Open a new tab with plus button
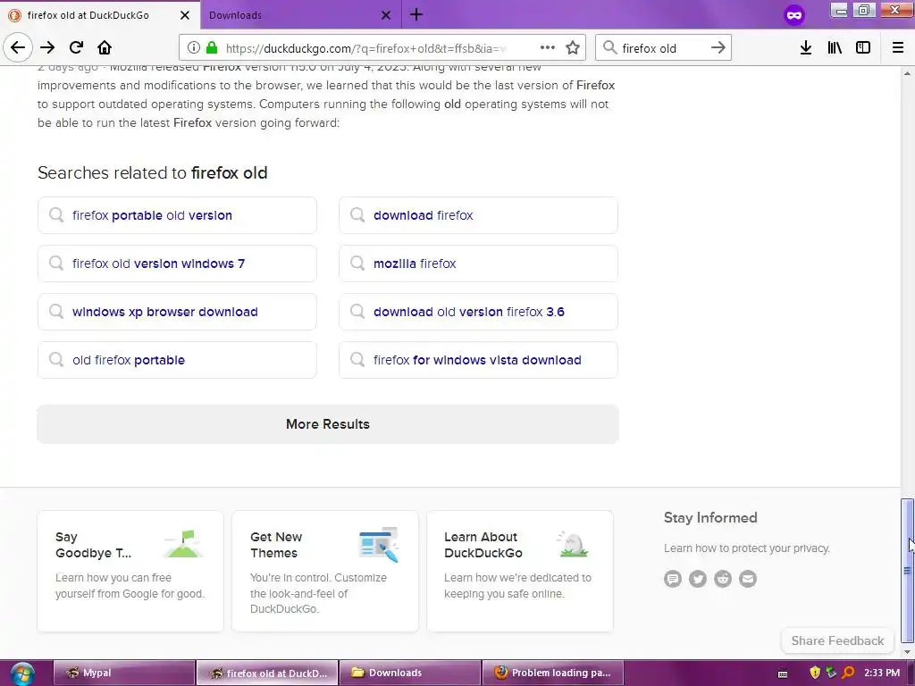This screenshot has width=915, height=686. pos(416,14)
